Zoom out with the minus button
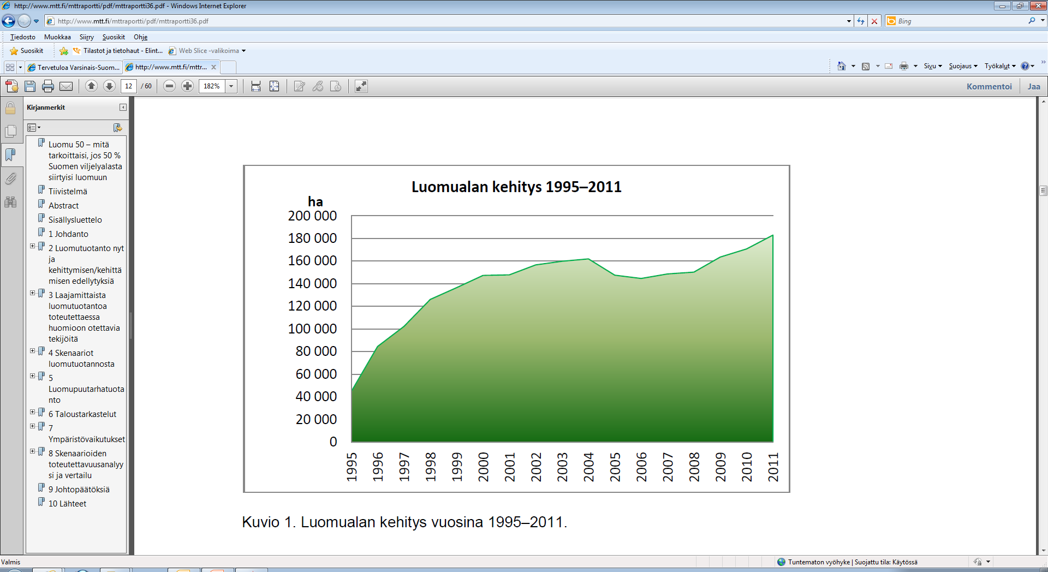 tap(170, 86)
